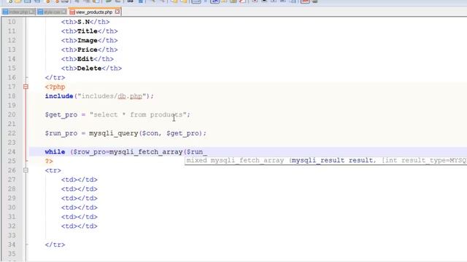Click the Edit header line of code
This screenshot has width=467, height=262.
click(88, 59)
